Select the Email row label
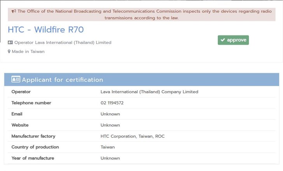The image size is (283, 171). pos(17,114)
